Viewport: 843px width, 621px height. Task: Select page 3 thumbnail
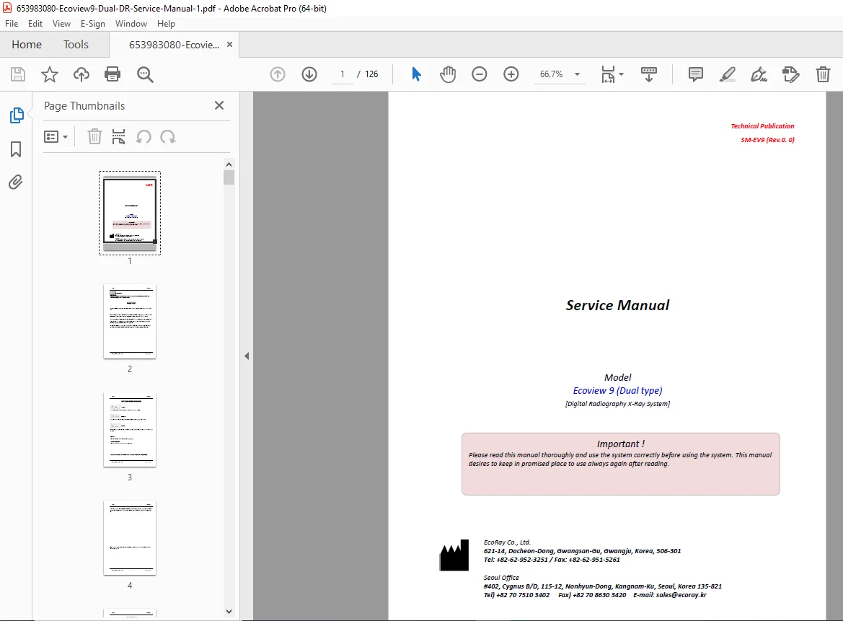point(130,430)
